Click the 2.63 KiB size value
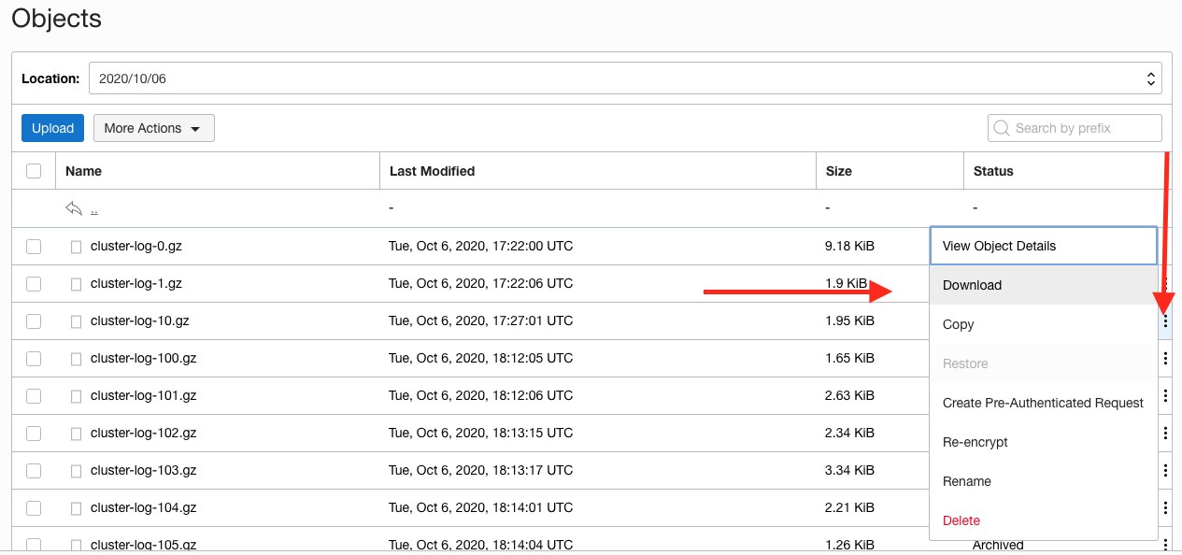Screen dimensions: 1182x555 tap(850, 396)
